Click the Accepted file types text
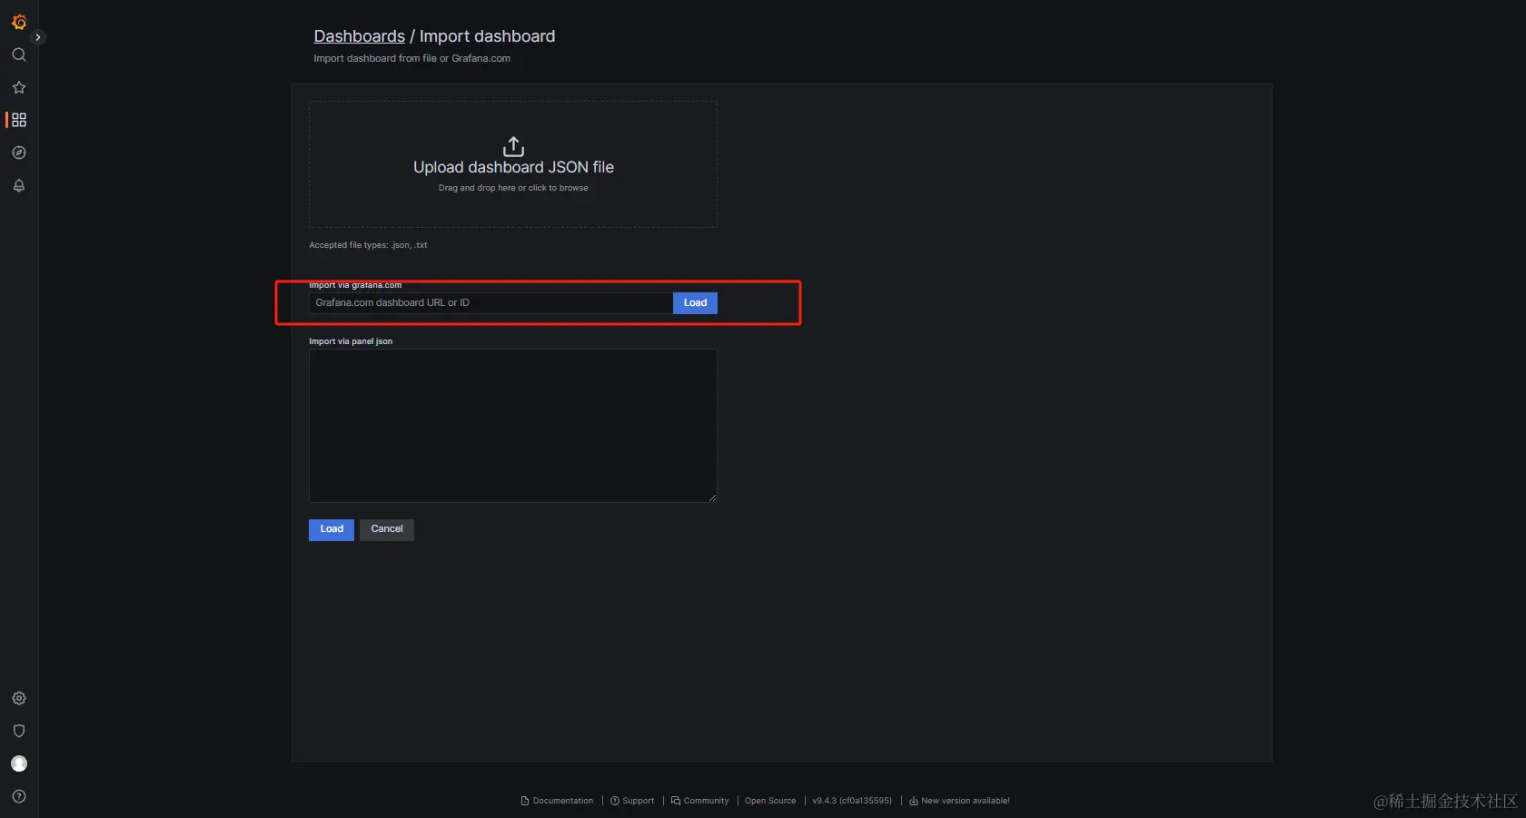The width and height of the screenshot is (1526, 818). 368,245
